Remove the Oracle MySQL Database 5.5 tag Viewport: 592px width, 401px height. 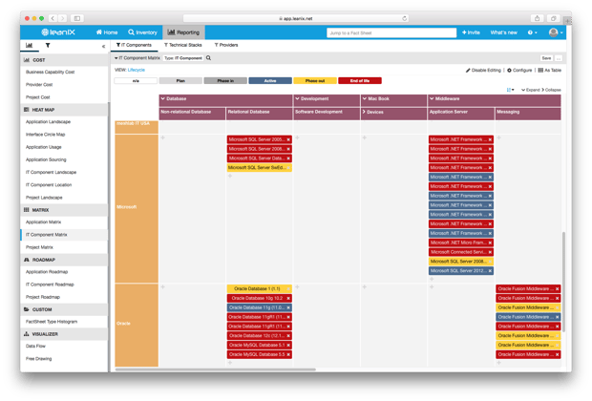coord(288,354)
